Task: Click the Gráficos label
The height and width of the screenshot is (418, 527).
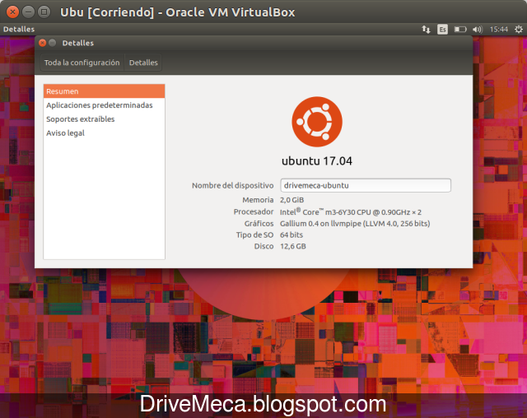Action: pyautogui.click(x=259, y=224)
